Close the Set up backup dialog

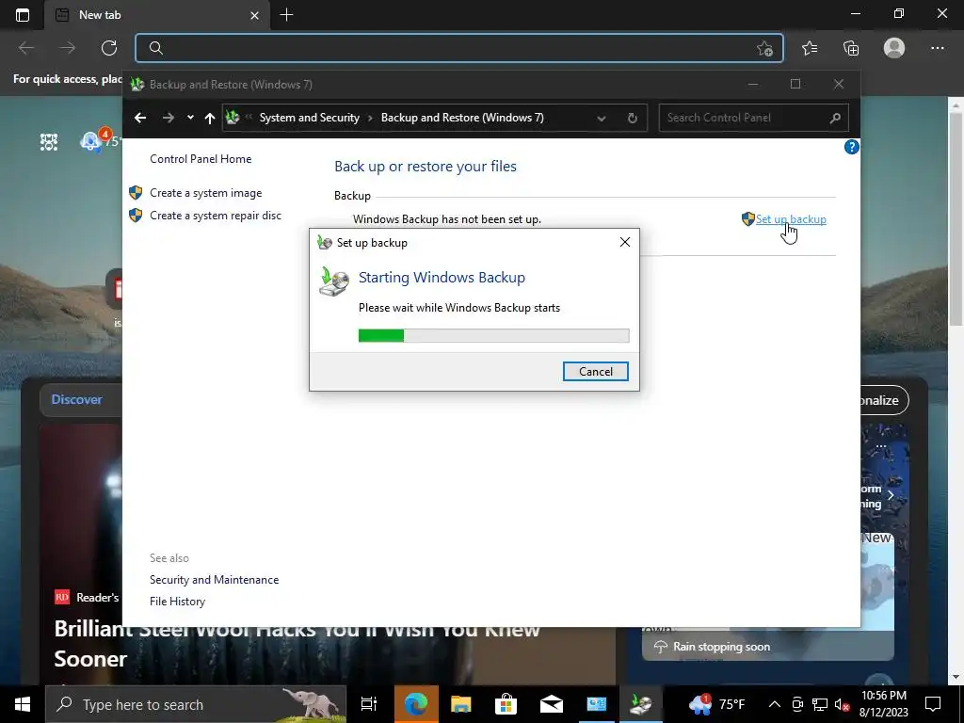[x=625, y=242]
